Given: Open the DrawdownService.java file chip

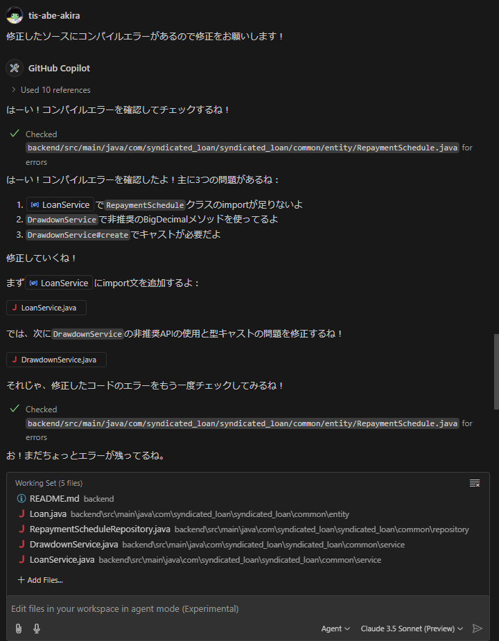Looking at the screenshot, I should click(56, 359).
